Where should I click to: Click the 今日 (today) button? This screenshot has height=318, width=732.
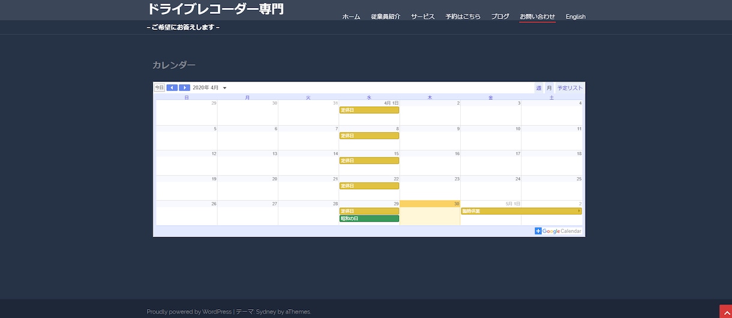pyautogui.click(x=160, y=87)
